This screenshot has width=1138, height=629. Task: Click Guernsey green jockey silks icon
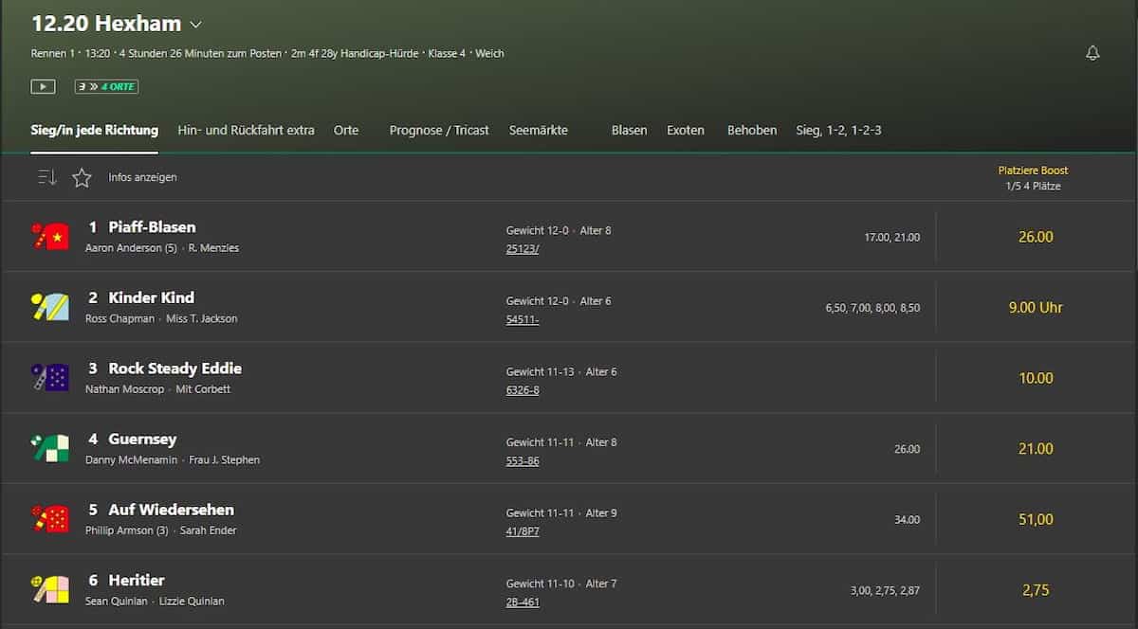click(x=50, y=448)
